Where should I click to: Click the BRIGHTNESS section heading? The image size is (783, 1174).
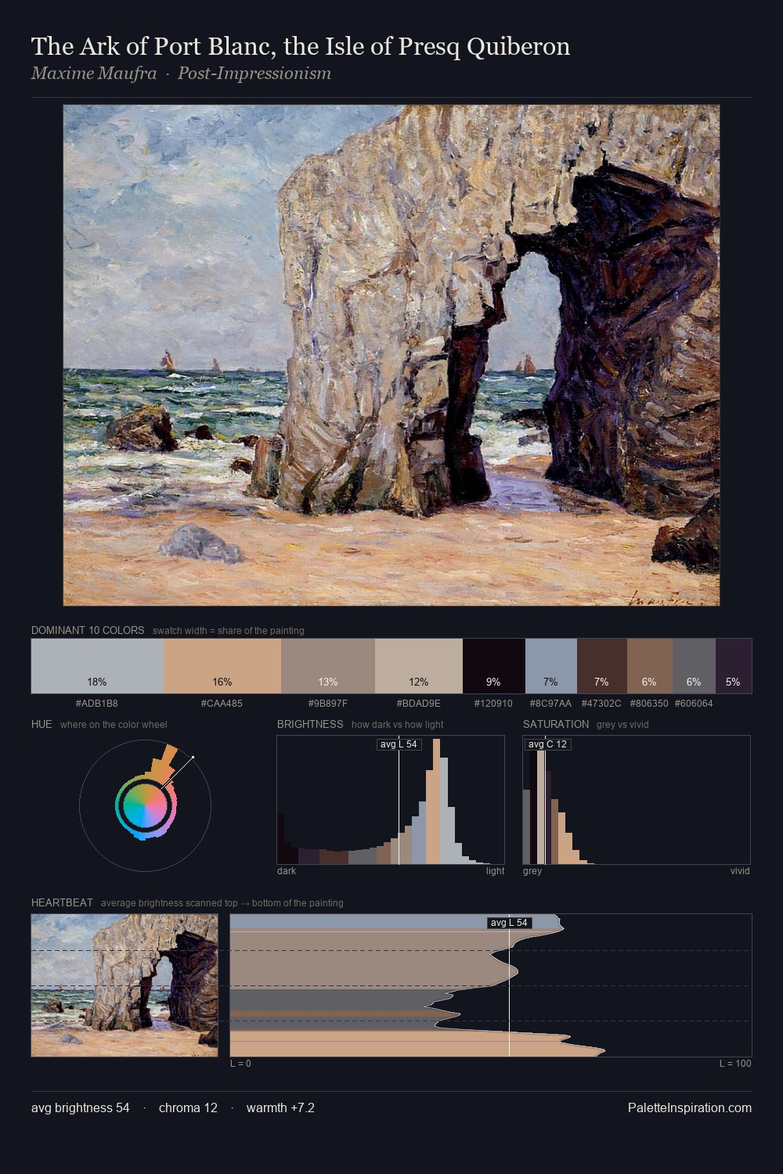(x=310, y=724)
